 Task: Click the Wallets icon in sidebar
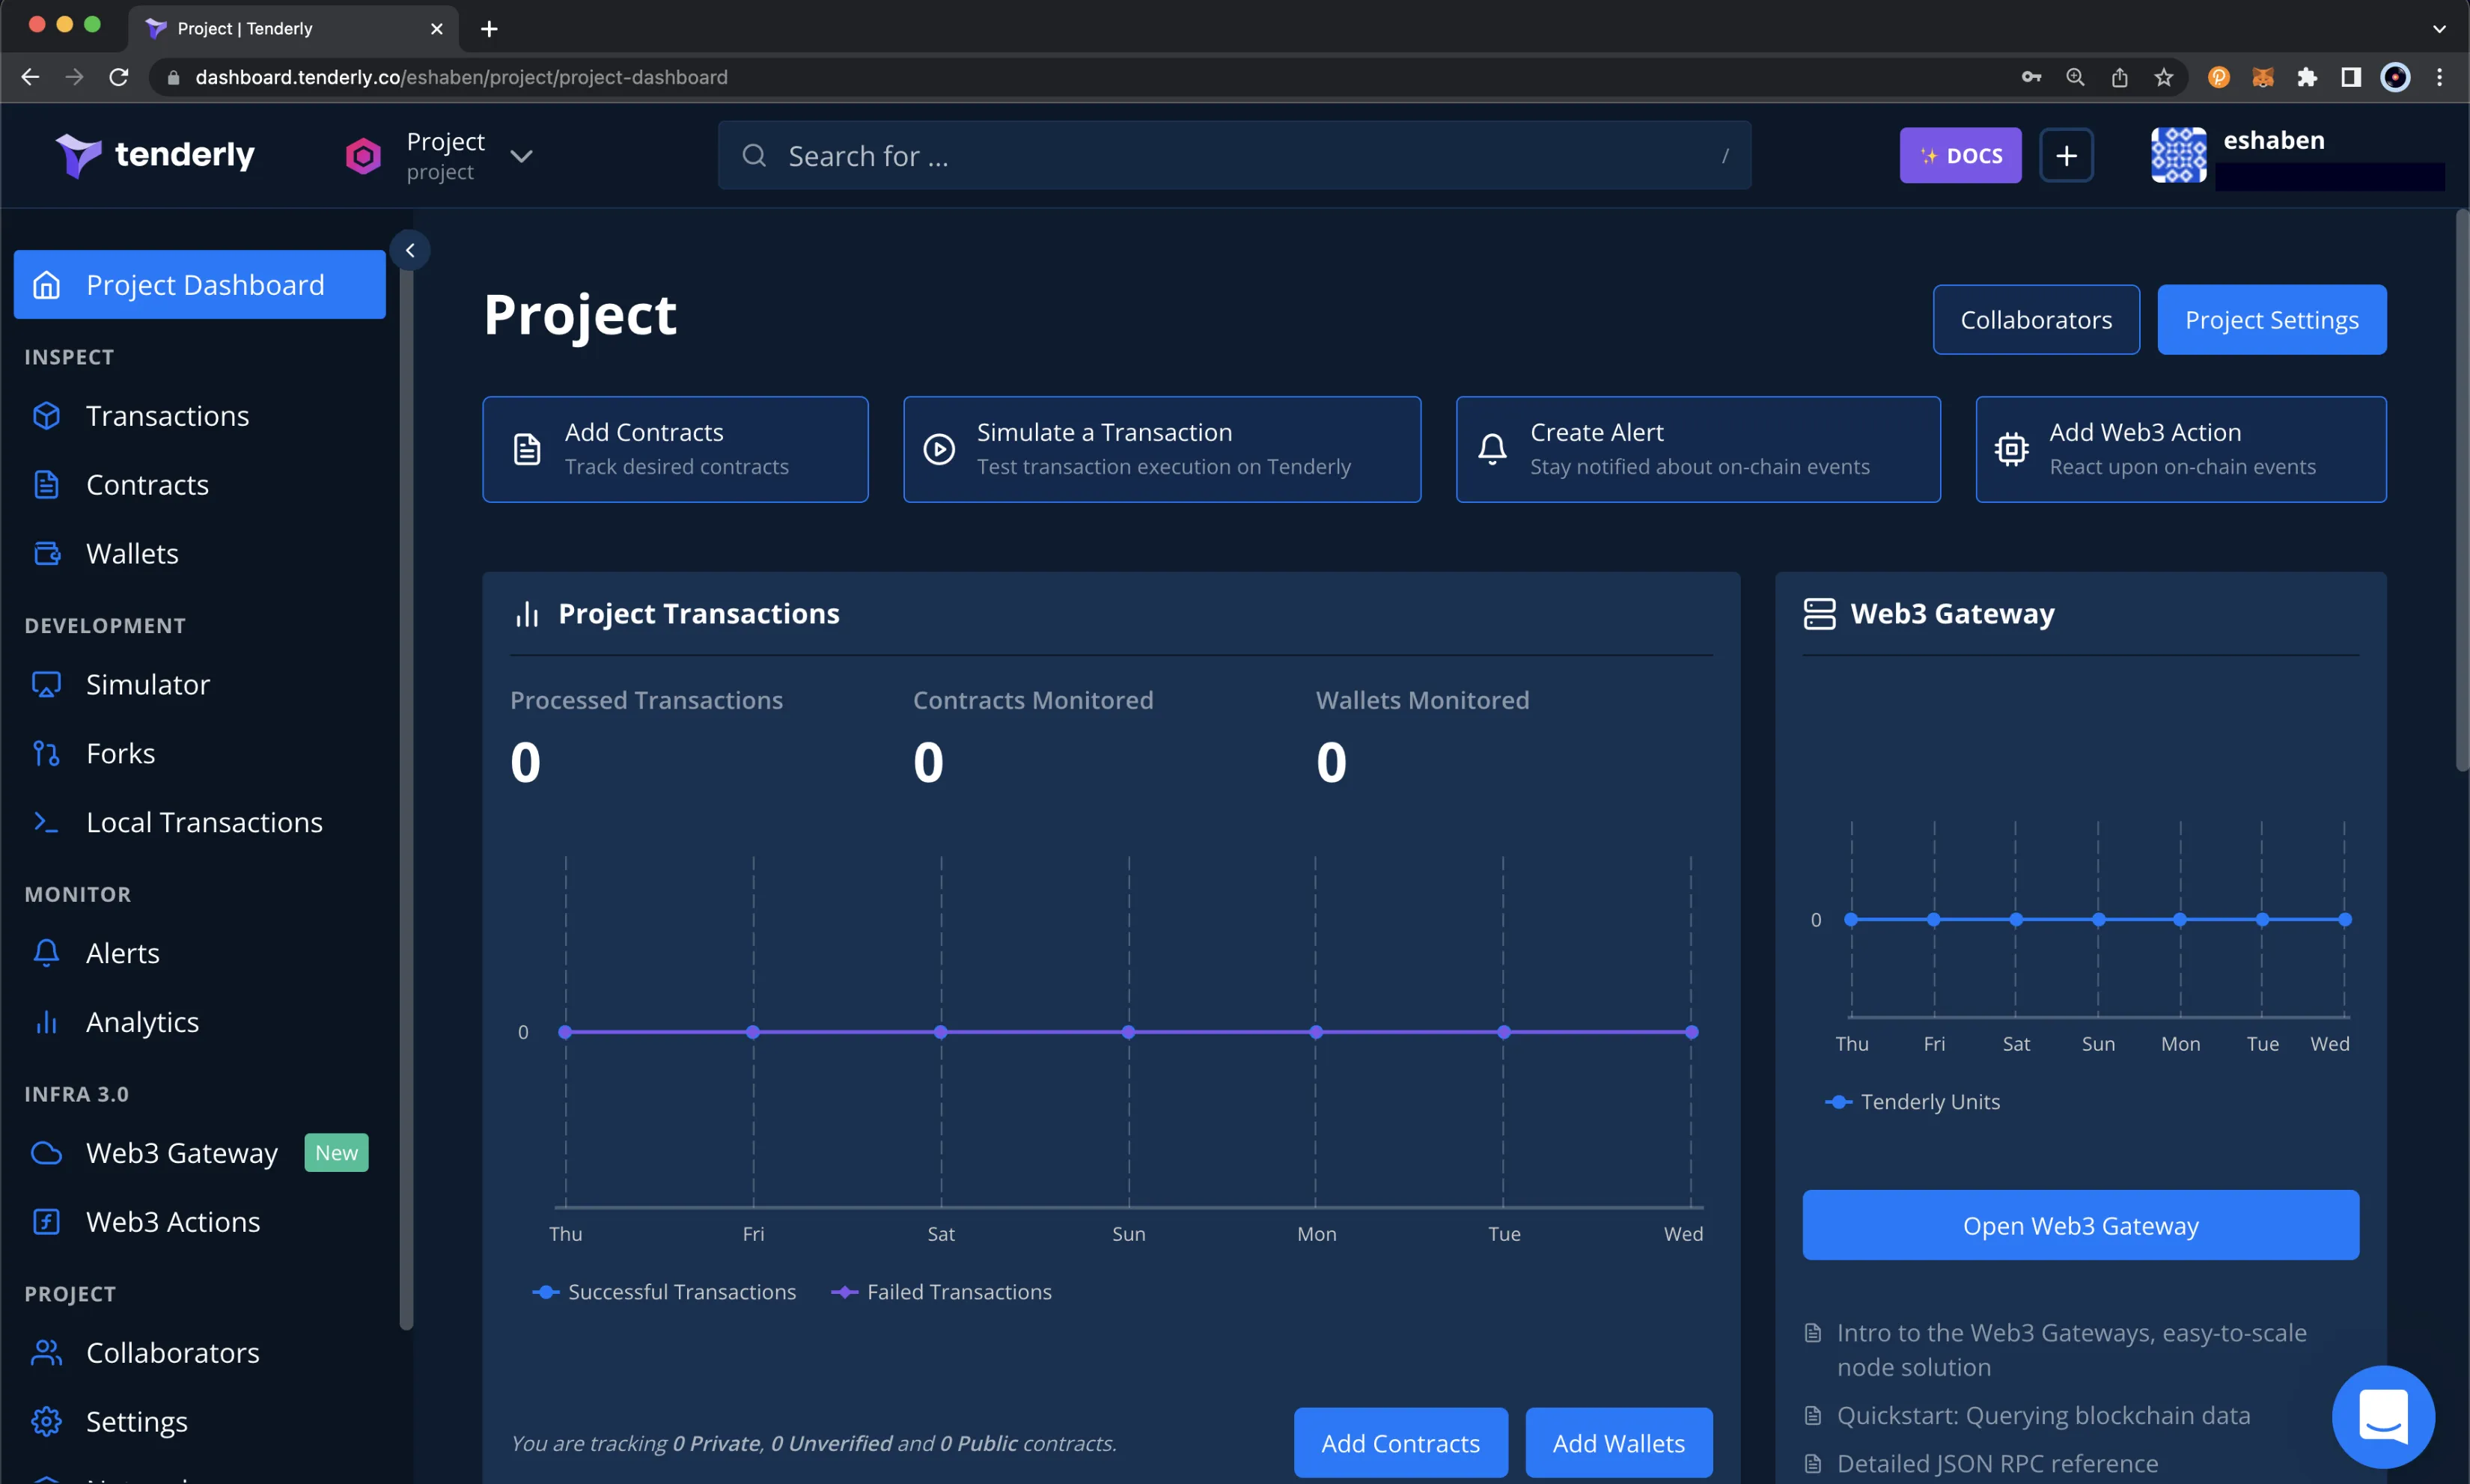(46, 553)
